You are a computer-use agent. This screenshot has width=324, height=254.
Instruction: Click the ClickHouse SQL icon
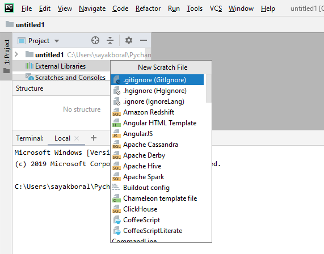coord(116,209)
